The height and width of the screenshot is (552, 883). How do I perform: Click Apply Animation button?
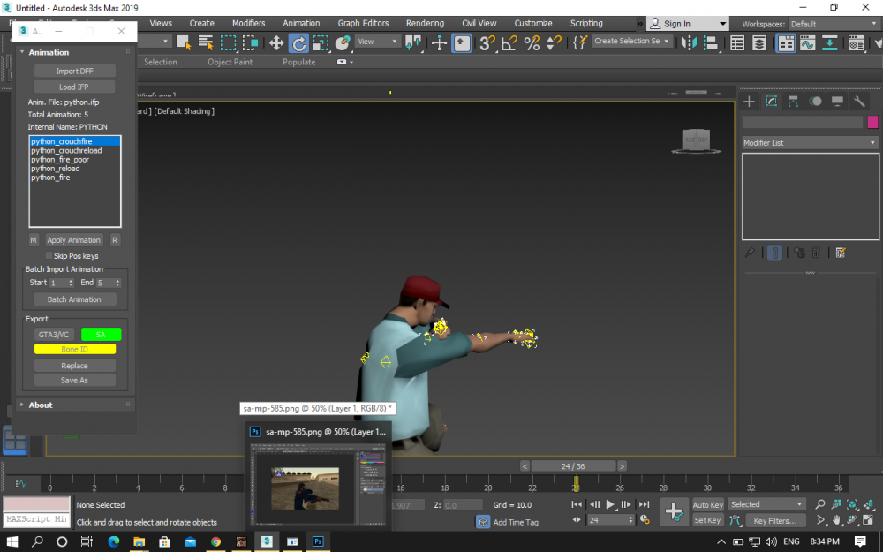pyautogui.click(x=74, y=240)
